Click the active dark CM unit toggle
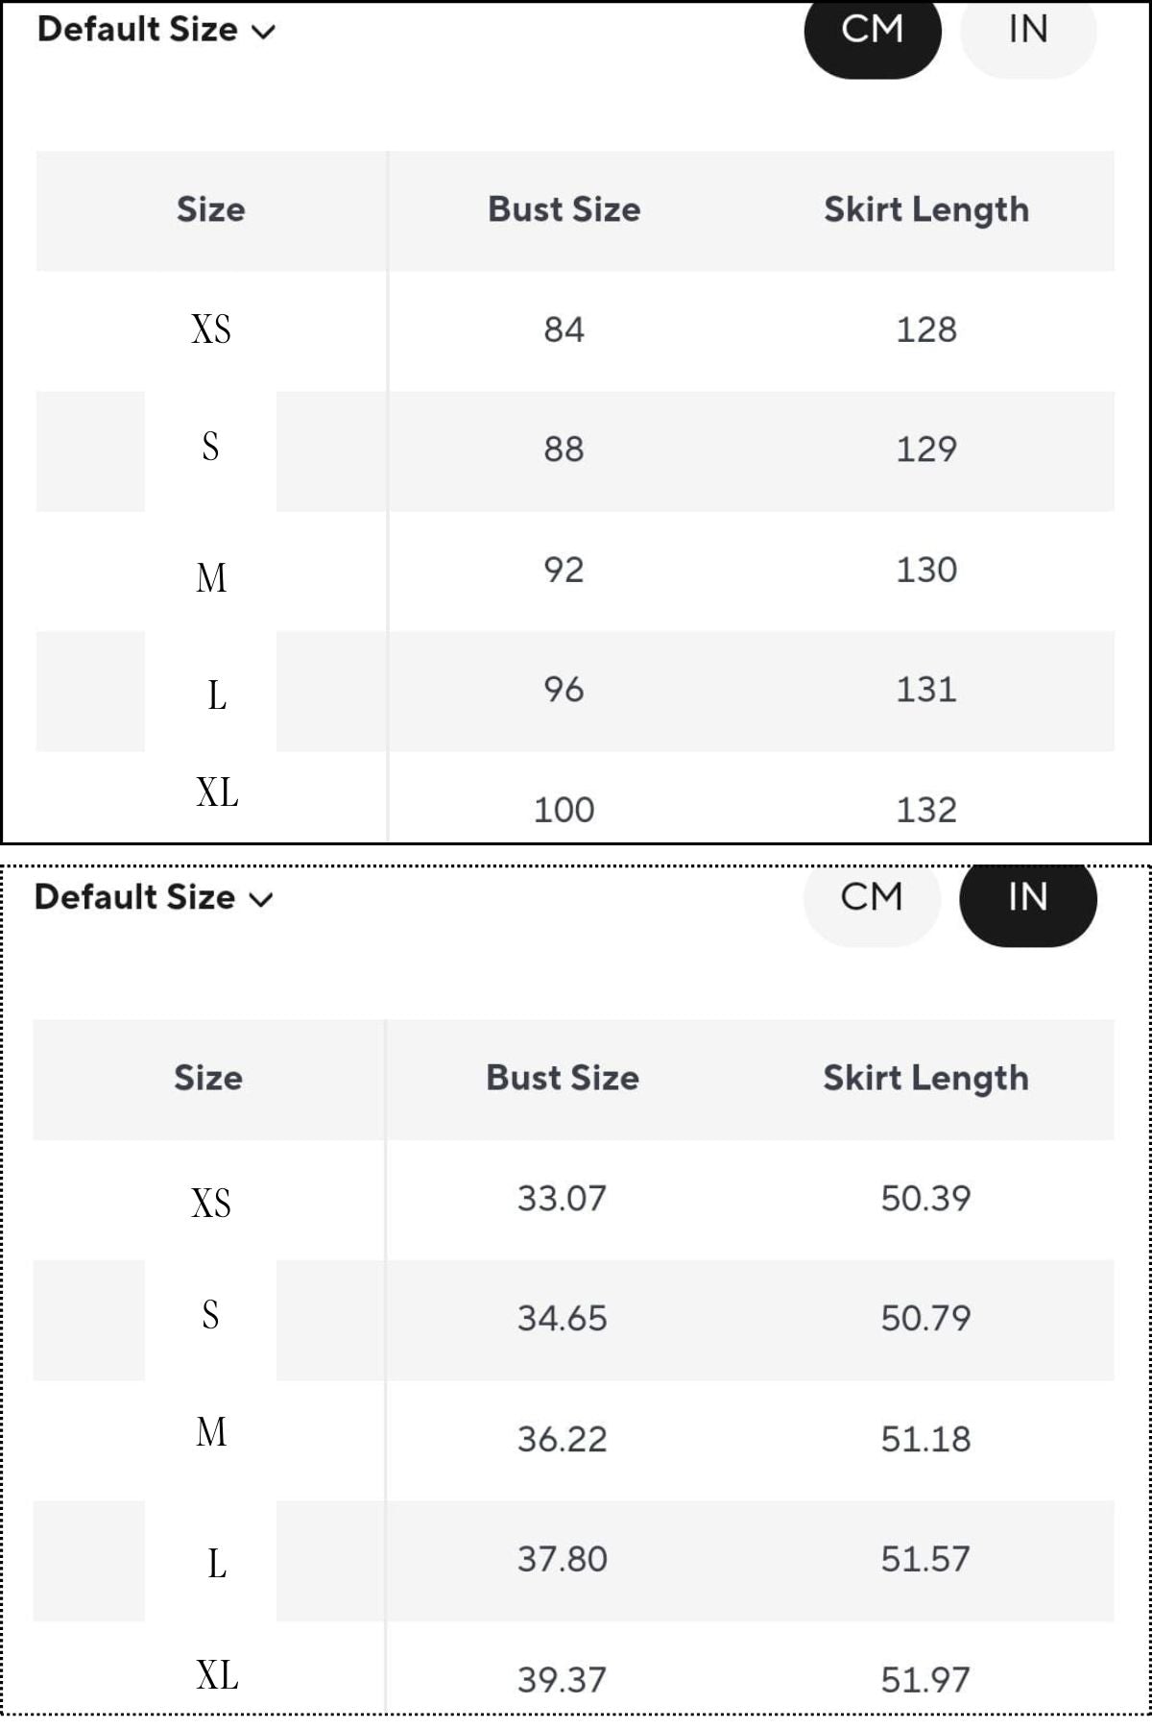This screenshot has width=1152, height=1729. tap(872, 31)
